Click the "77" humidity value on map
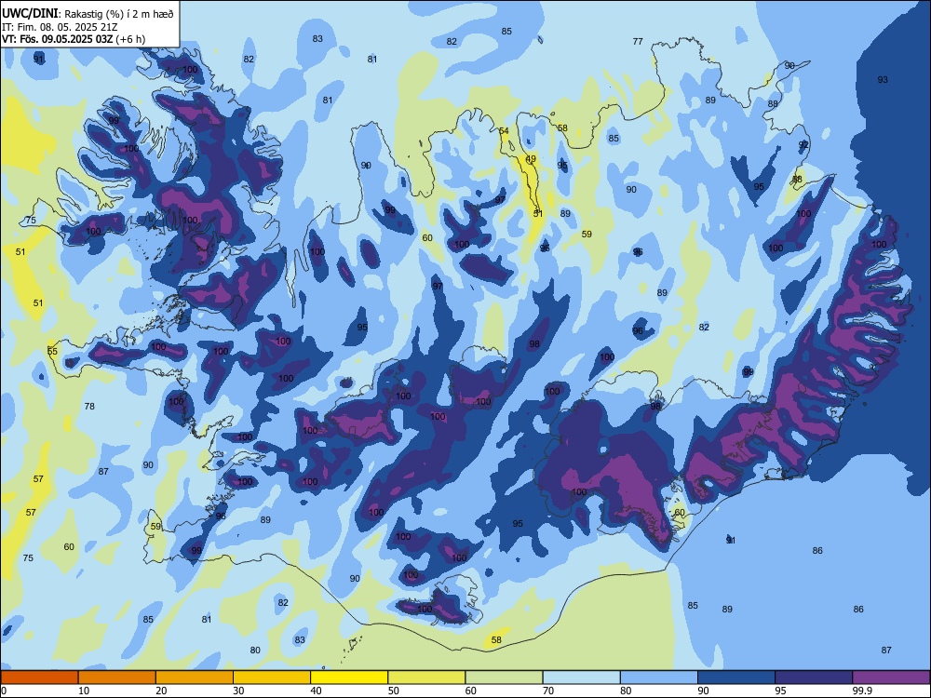931x698 pixels. click(x=638, y=42)
